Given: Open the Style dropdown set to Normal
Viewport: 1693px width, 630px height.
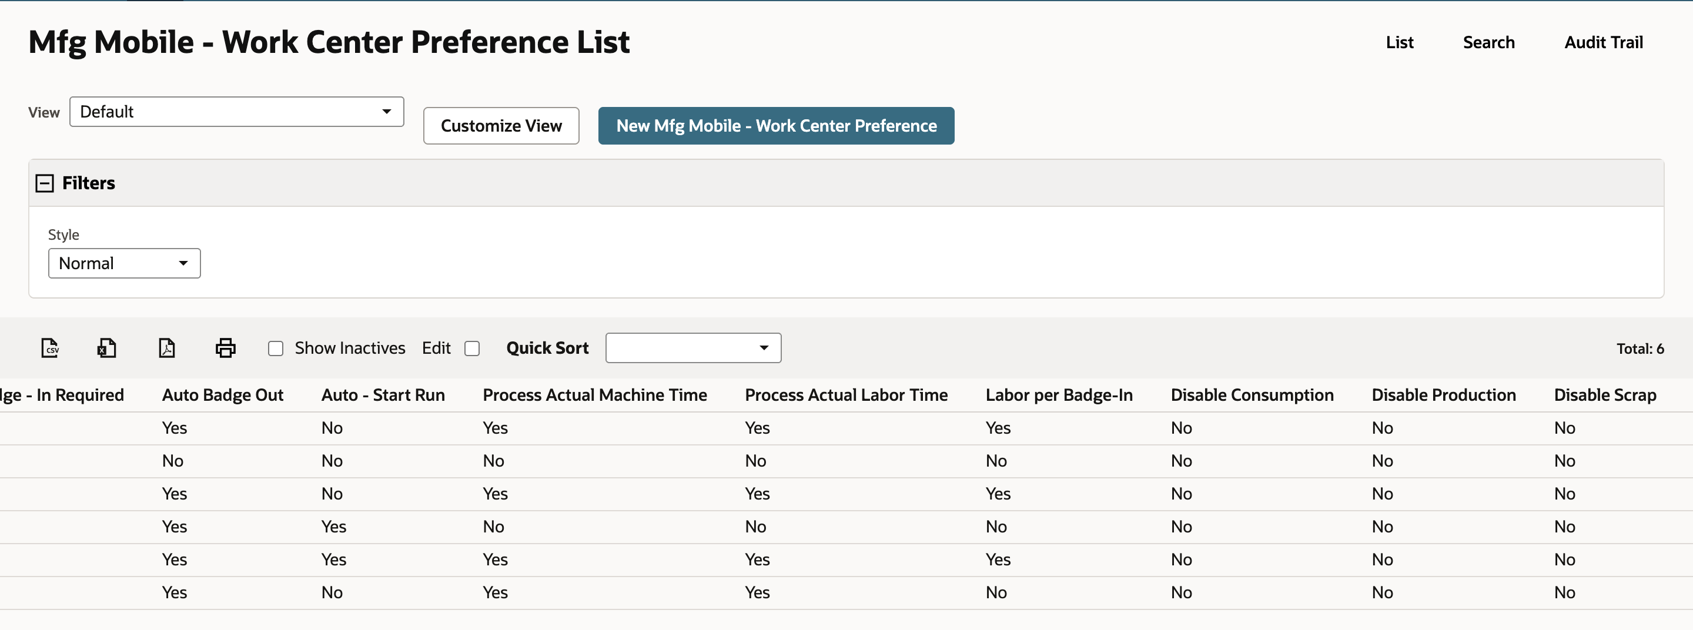Looking at the screenshot, I should coord(124,263).
